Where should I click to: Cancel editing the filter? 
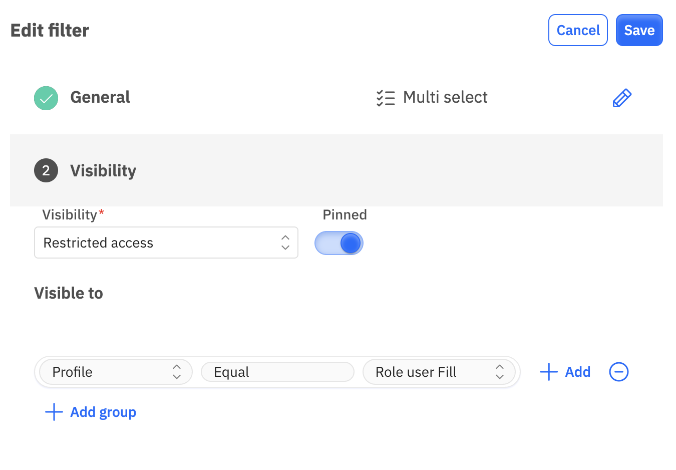(578, 30)
